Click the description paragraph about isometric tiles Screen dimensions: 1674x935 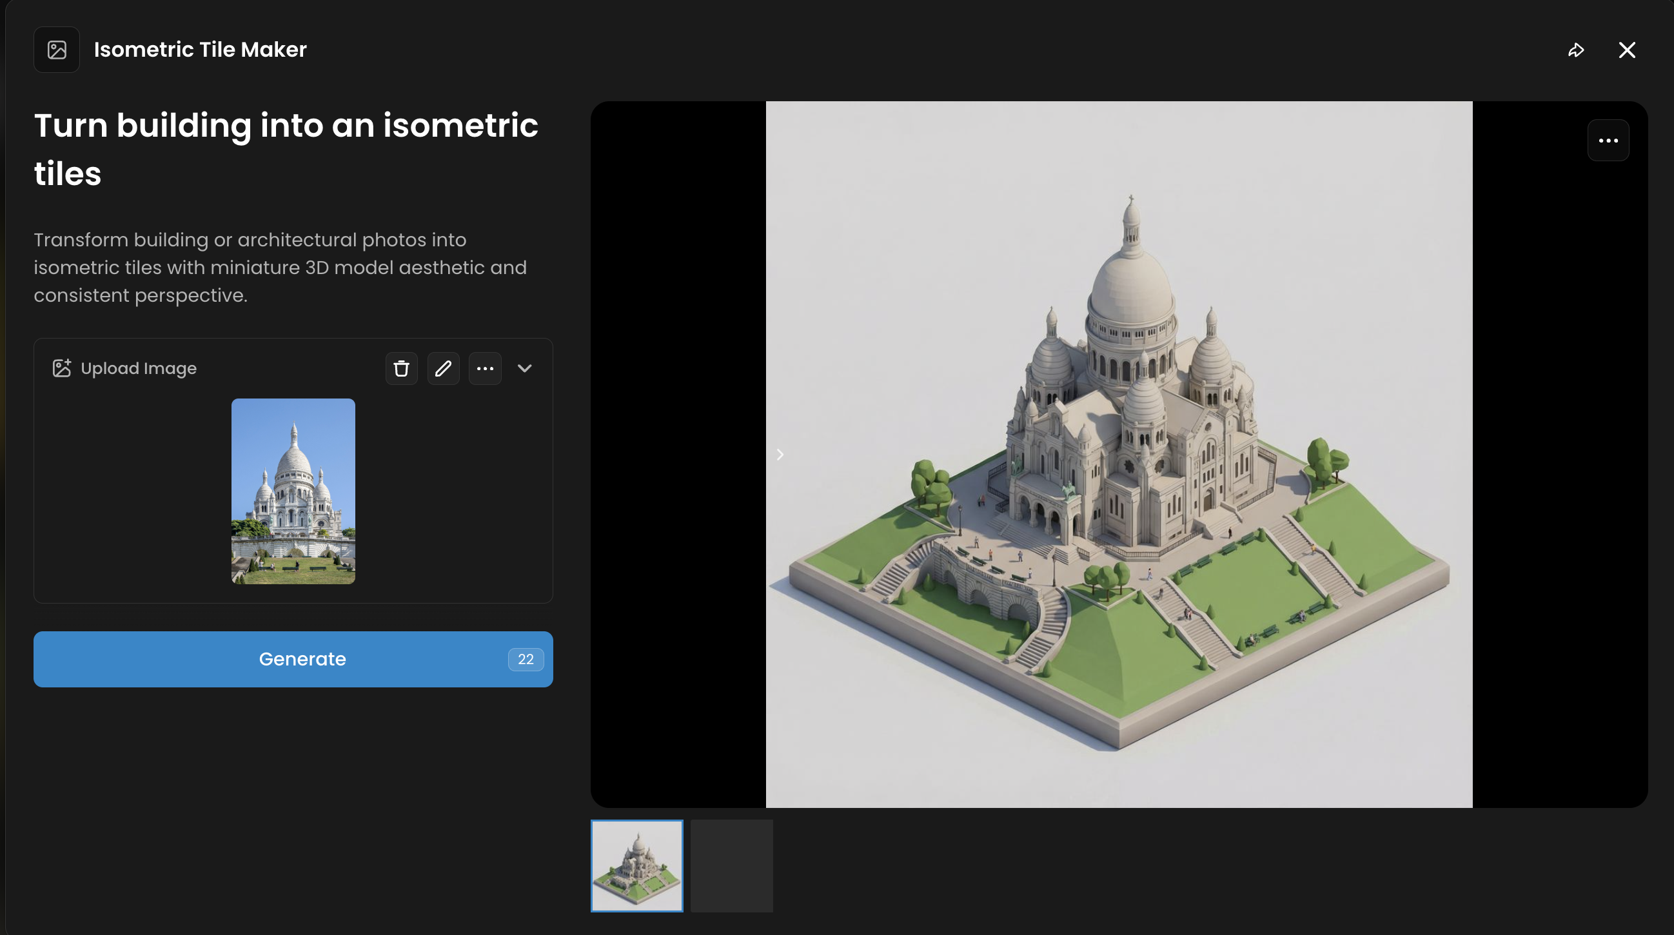[x=280, y=268]
